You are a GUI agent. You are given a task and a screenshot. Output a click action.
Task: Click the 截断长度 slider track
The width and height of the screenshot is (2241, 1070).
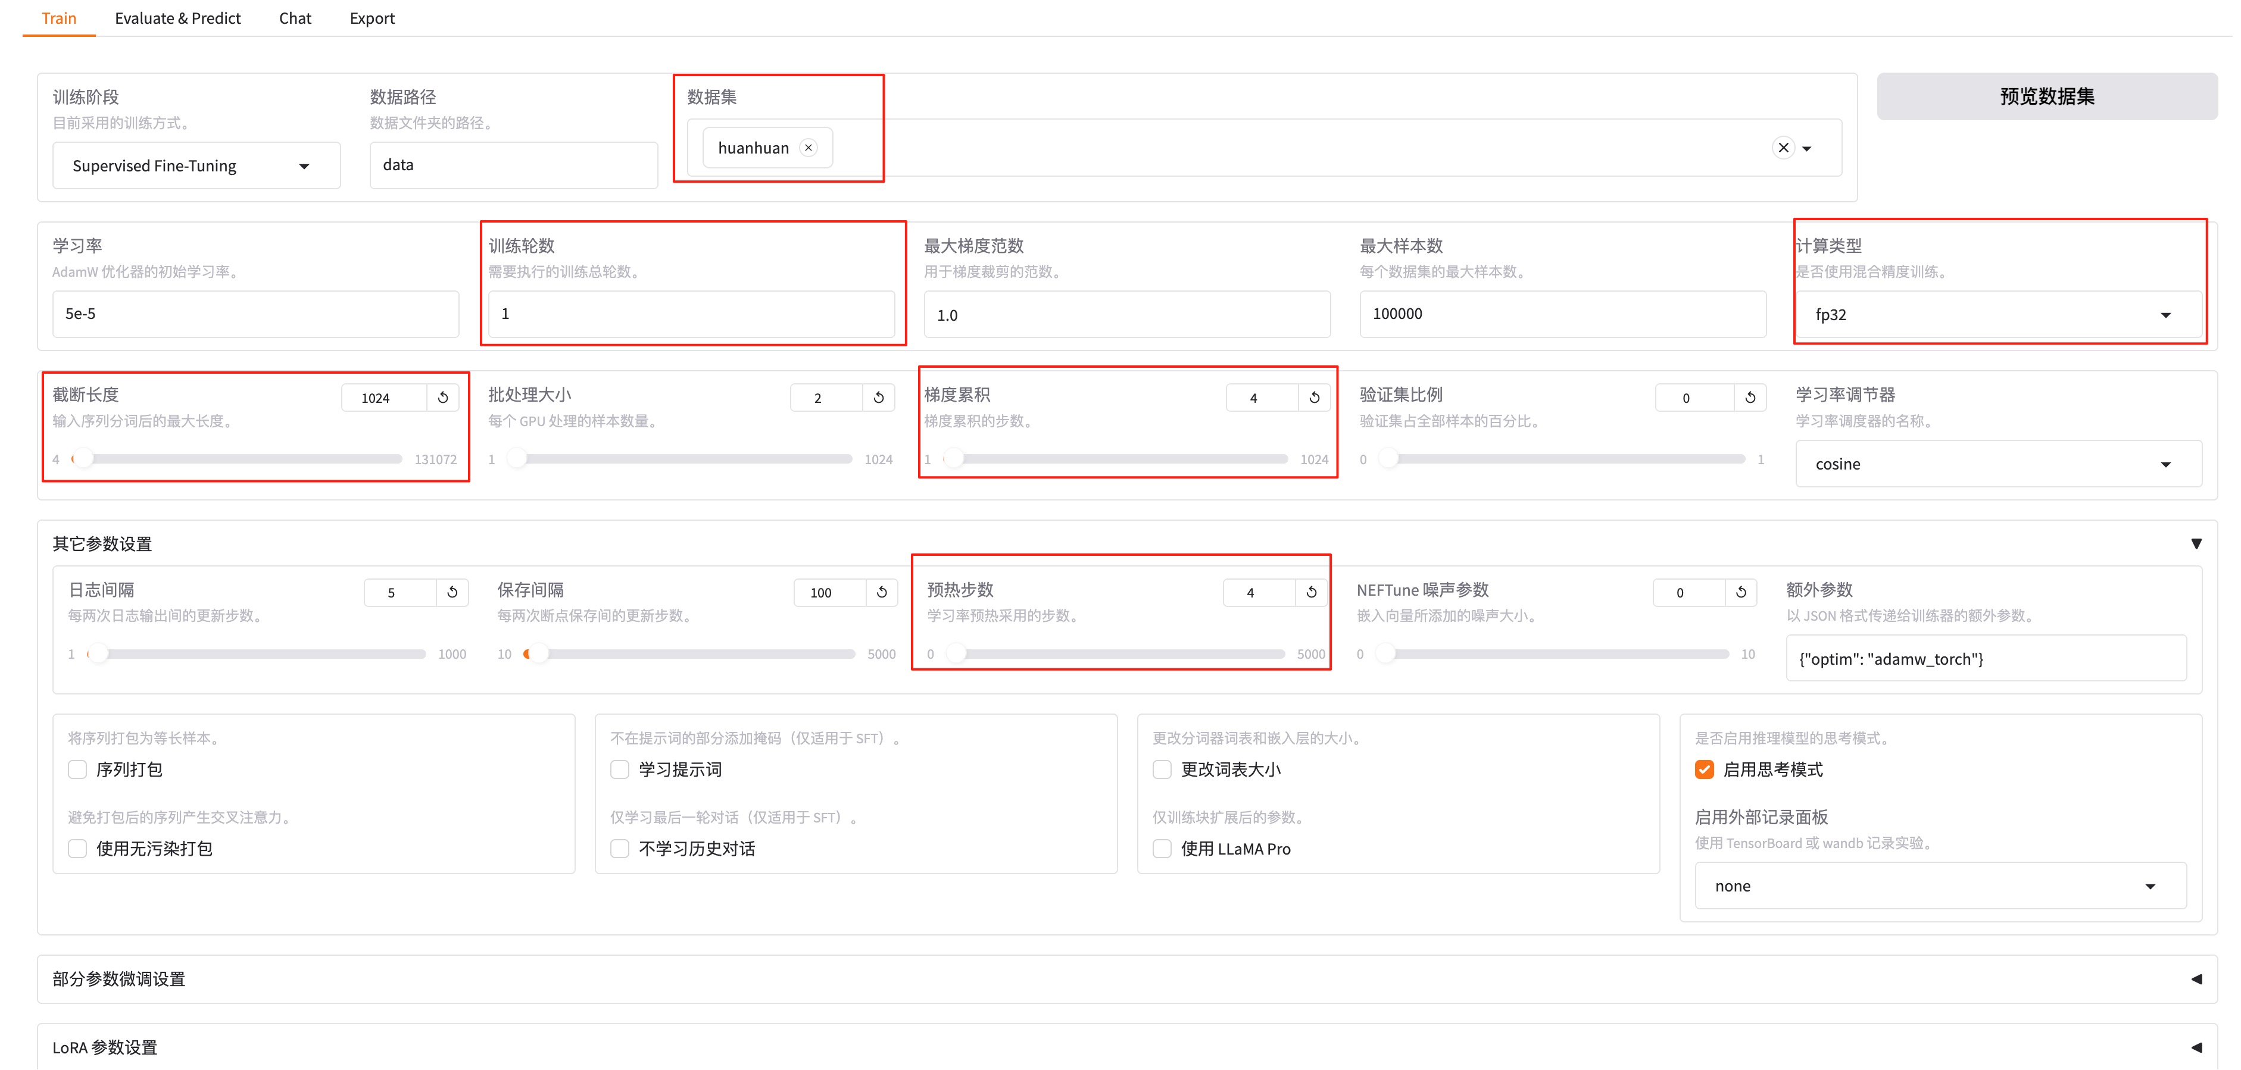236,458
